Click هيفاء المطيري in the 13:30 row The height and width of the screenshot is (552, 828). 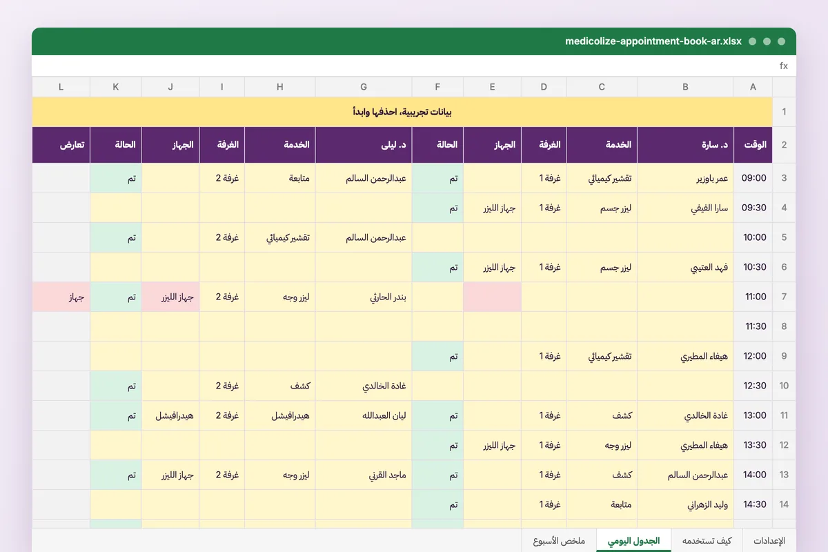685,445
